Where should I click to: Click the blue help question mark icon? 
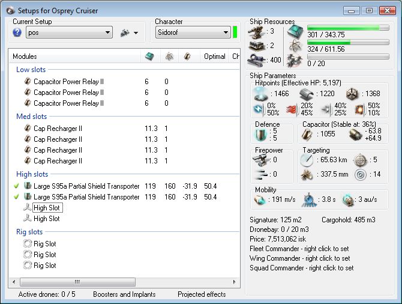[x=17, y=32]
